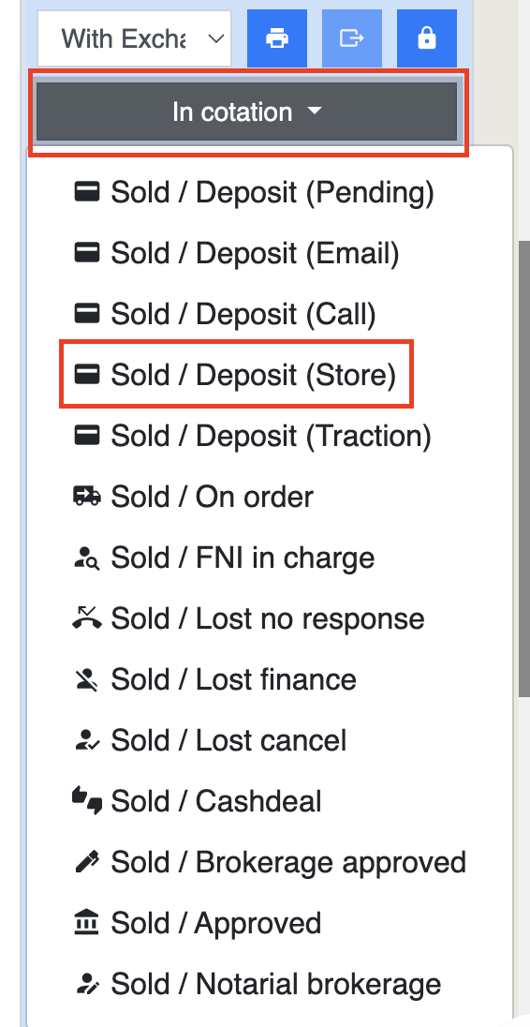This screenshot has width=530, height=1027.
Task: Click the card icon beside Deposit (Pending)
Action: (87, 193)
